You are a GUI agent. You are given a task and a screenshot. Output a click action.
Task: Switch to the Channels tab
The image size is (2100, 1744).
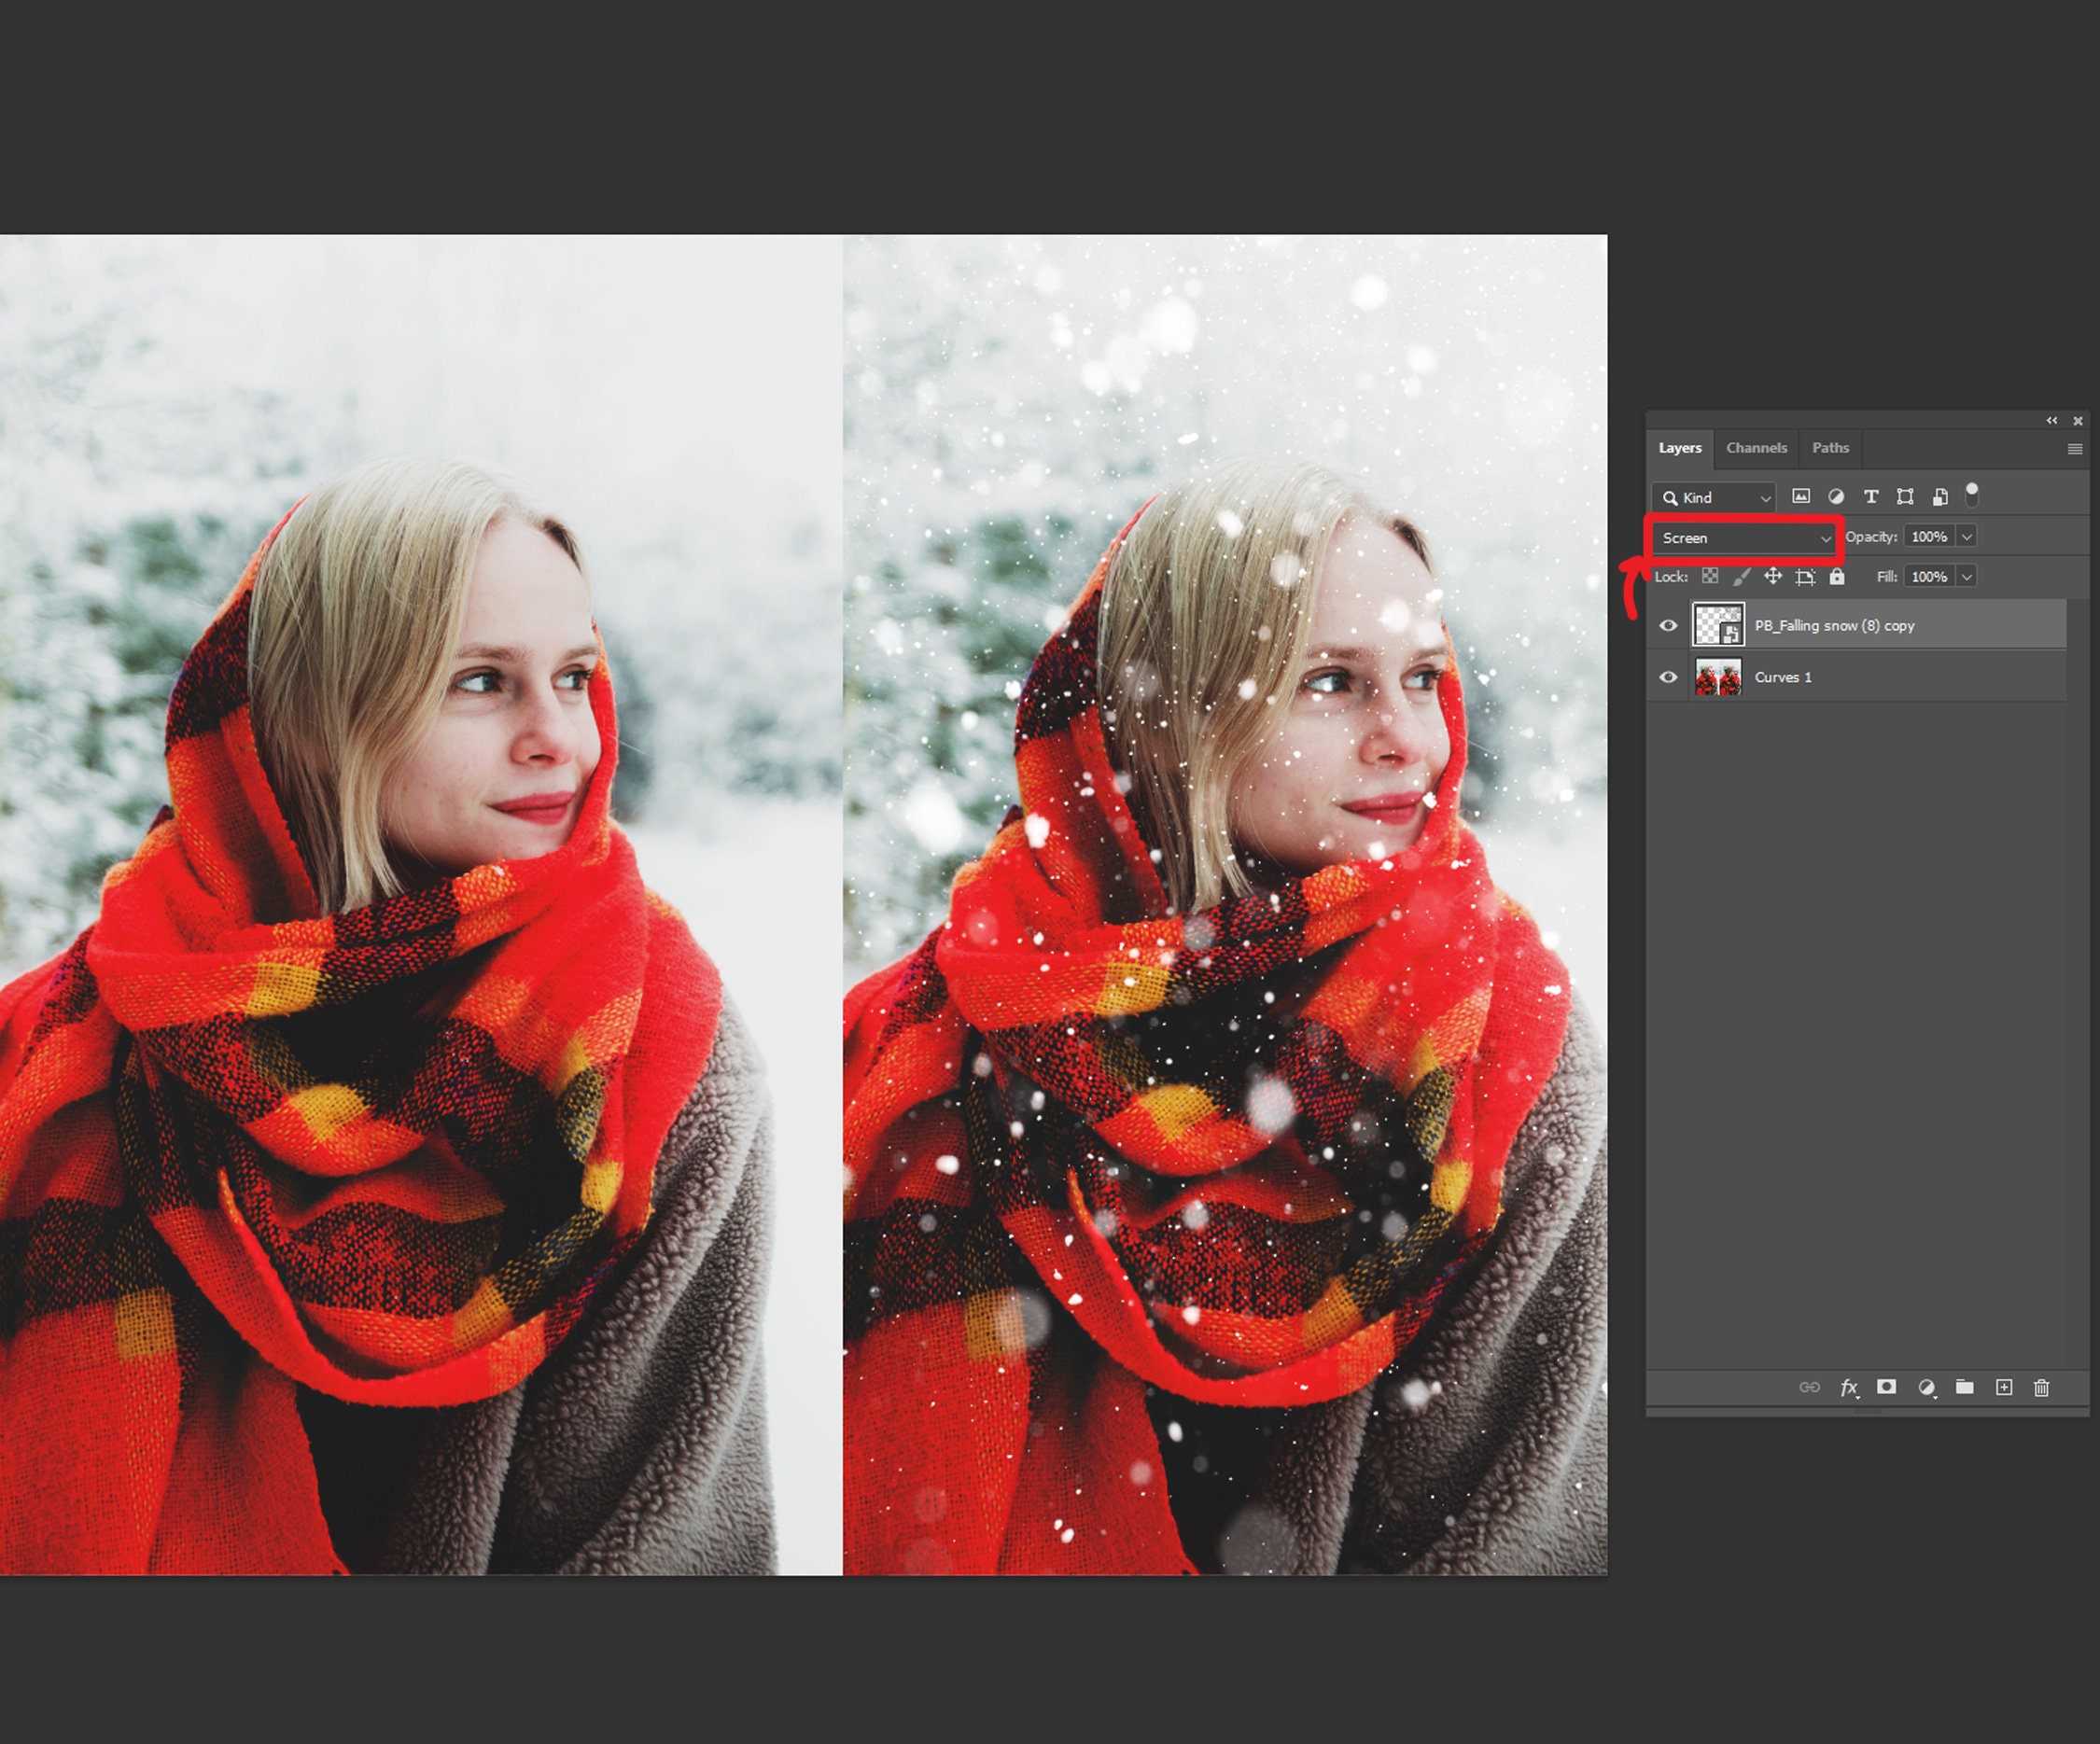(x=1756, y=448)
